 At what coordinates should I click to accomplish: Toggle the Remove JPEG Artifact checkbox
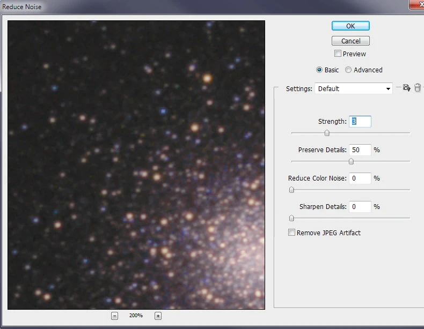291,233
